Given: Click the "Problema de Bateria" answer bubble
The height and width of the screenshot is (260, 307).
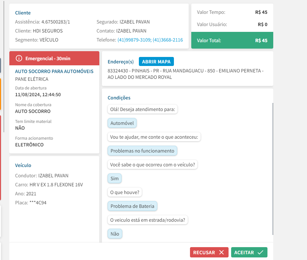Looking at the screenshot, I should pyautogui.click(x=132, y=206).
